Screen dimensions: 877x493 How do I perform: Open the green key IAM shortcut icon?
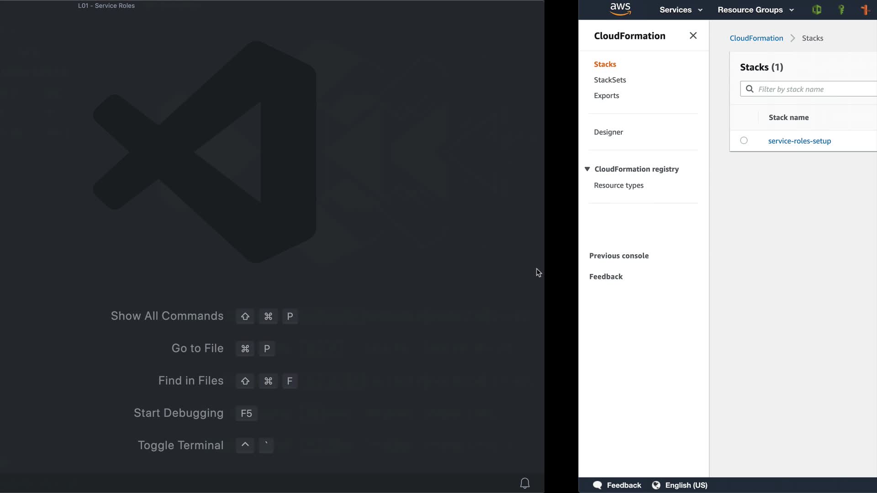click(x=841, y=10)
